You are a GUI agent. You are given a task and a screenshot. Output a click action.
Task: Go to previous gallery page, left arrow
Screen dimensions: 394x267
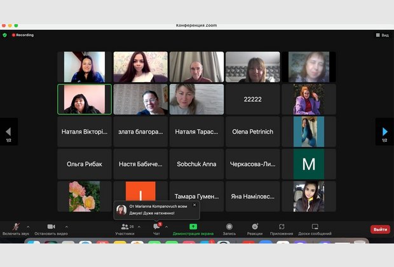[x=9, y=132]
